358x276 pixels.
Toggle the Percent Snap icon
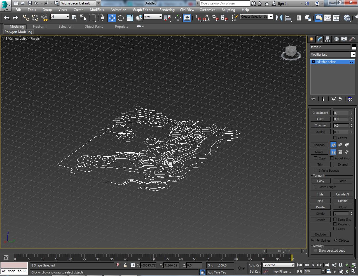(x=215, y=18)
